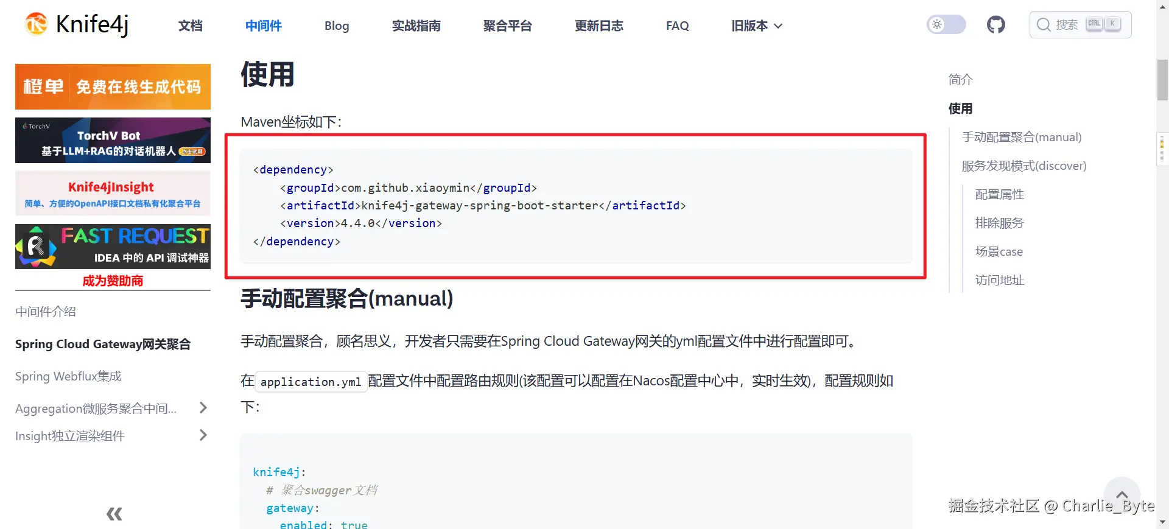Select the 中间件 nav tab
This screenshot has width=1169, height=529.
click(264, 26)
